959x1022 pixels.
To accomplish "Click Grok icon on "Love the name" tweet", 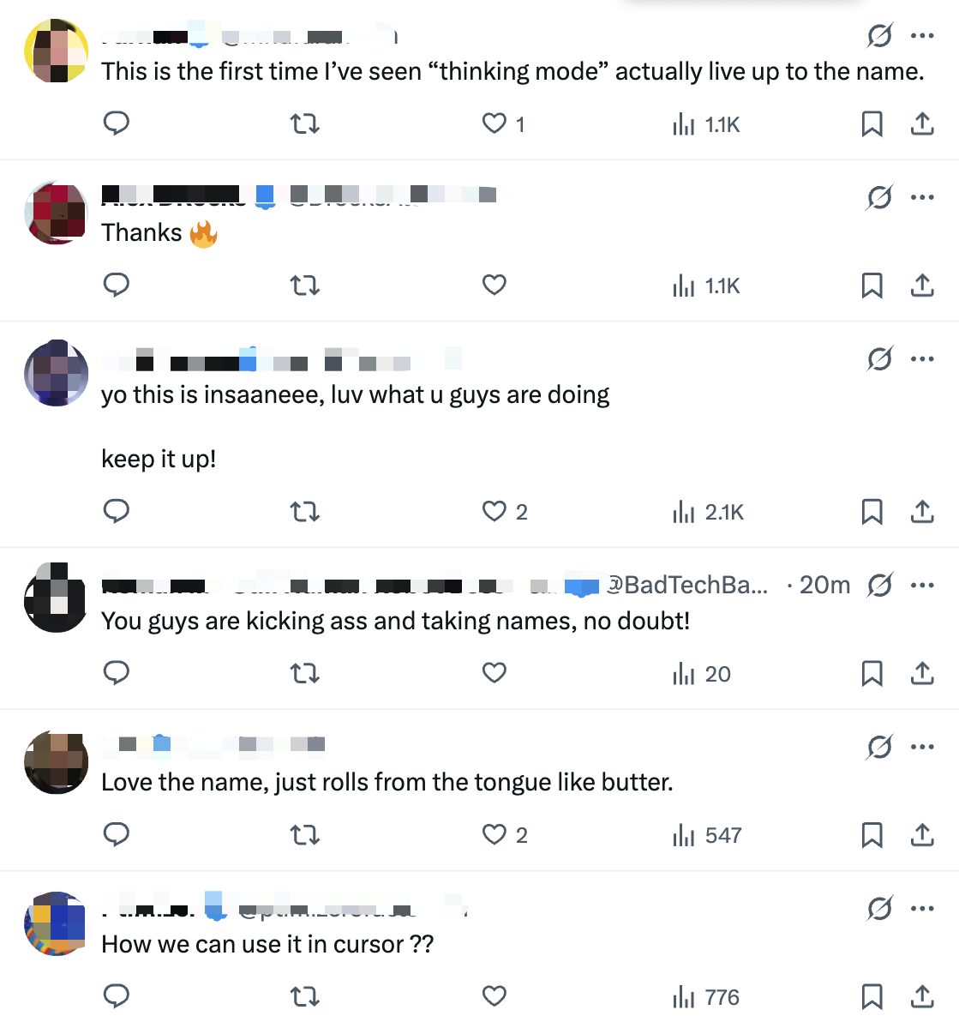I will (x=879, y=747).
